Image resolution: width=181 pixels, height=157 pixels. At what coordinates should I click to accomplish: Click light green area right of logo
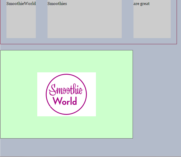click(114, 94)
